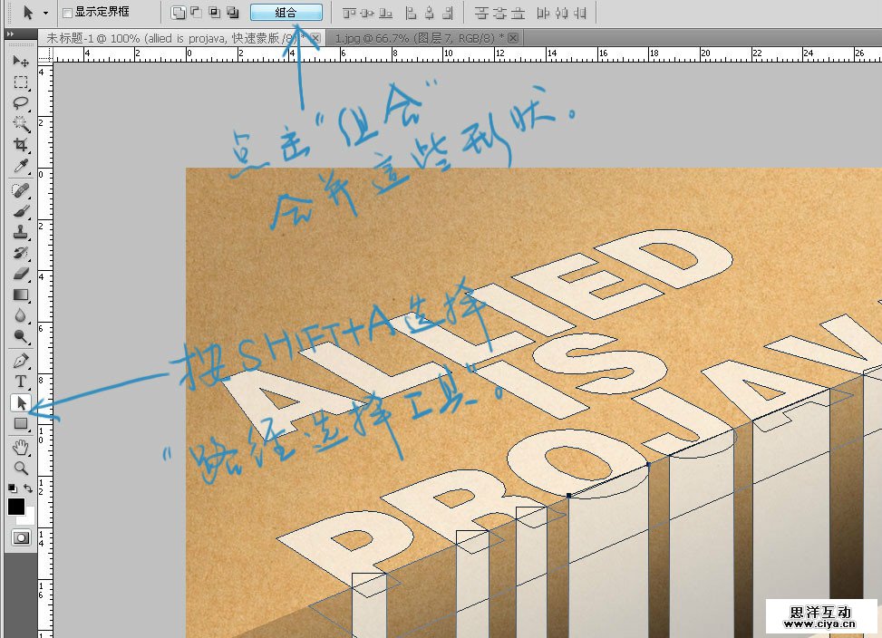Switch to the 未标题-1 document tab
This screenshot has height=638, width=882.
click(172, 37)
